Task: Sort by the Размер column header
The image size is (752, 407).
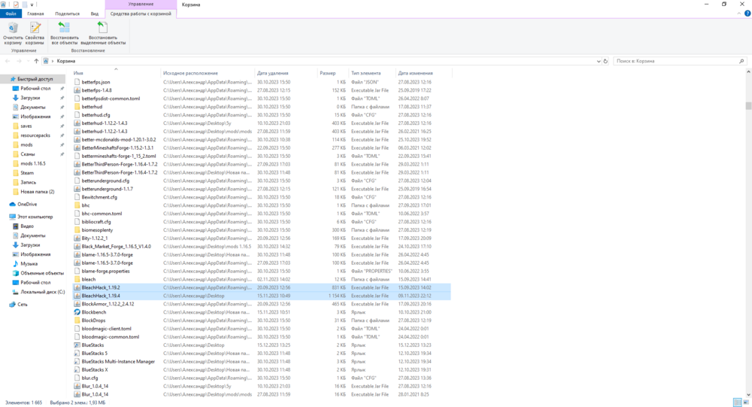Action: [x=332, y=73]
